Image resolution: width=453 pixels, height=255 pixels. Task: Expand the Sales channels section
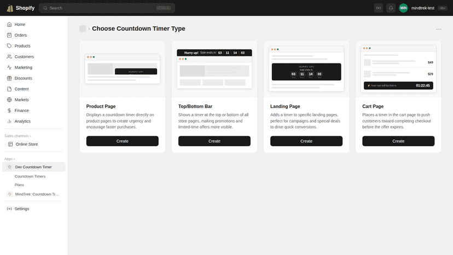tap(18, 136)
